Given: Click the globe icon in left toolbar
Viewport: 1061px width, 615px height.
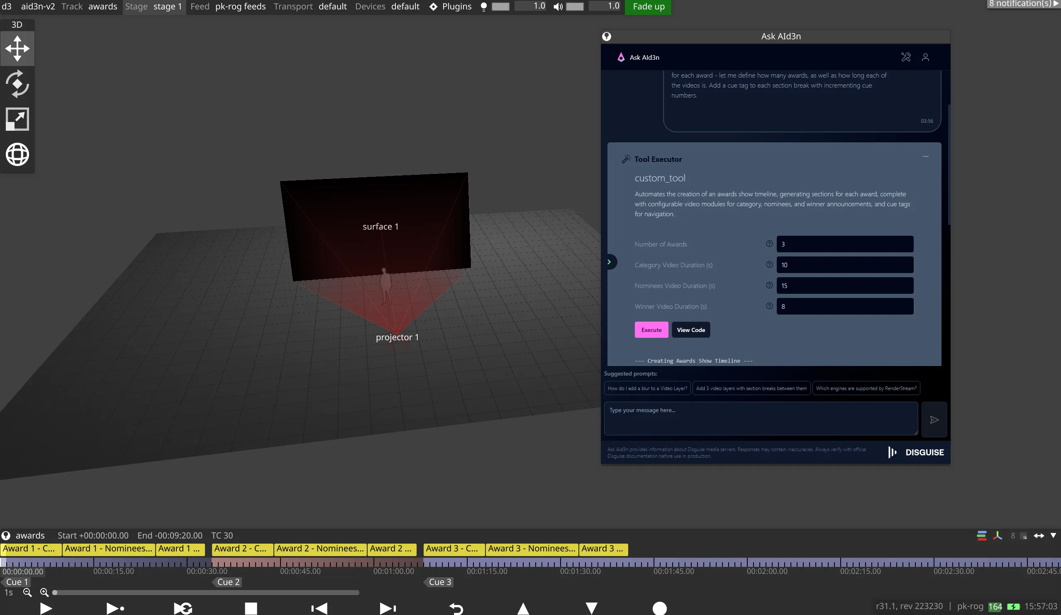Looking at the screenshot, I should (x=17, y=154).
